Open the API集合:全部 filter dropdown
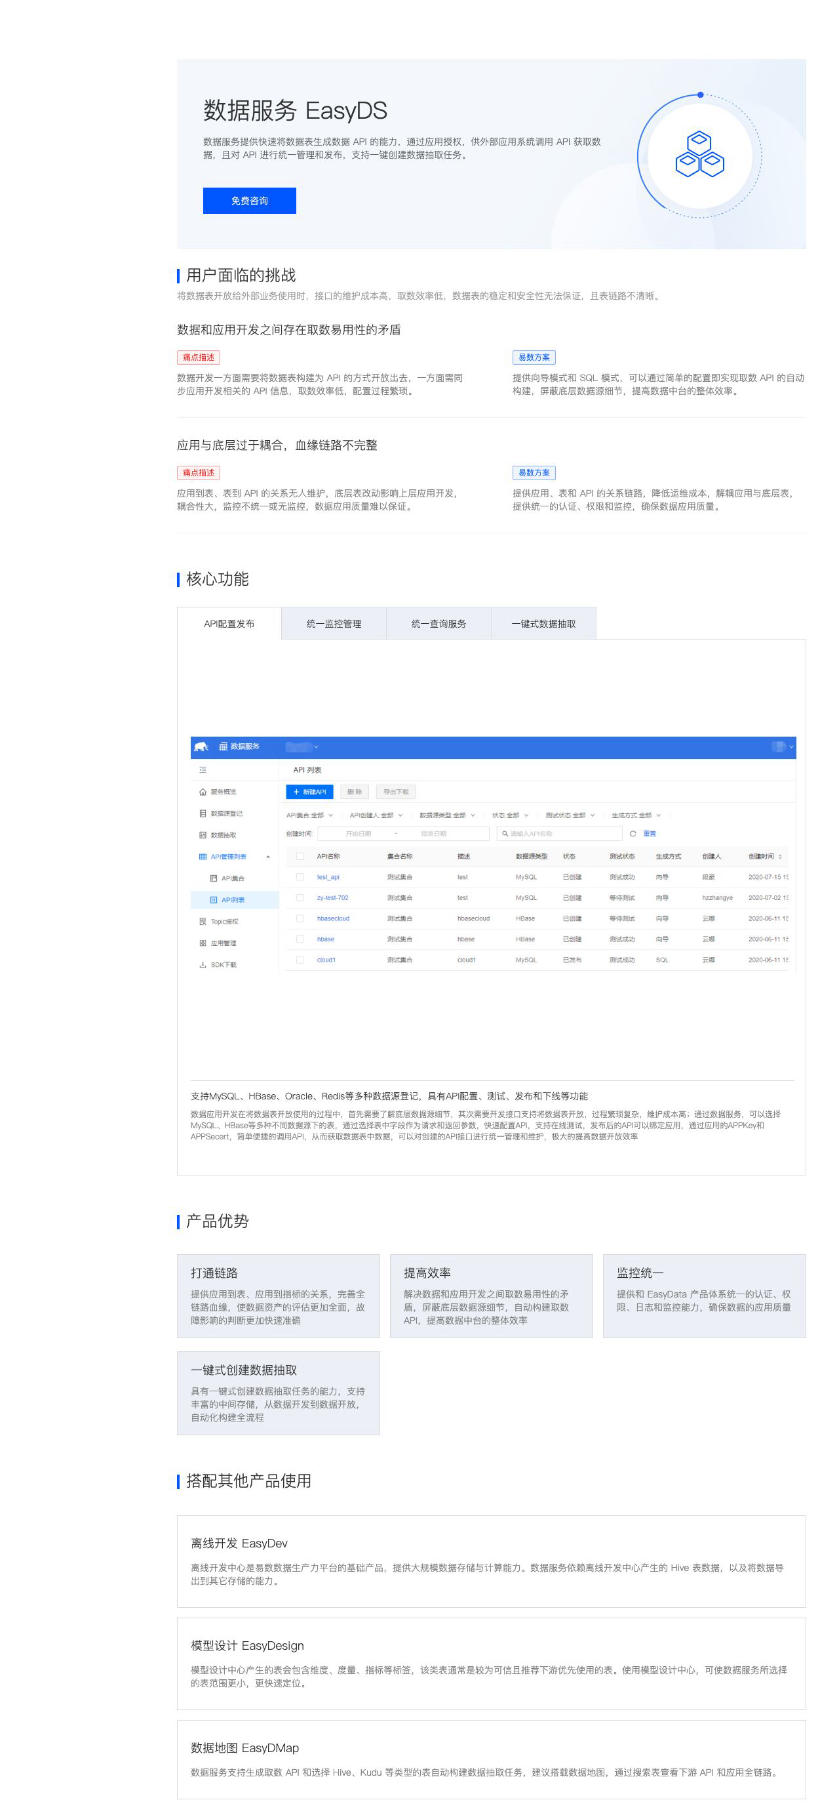 point(309,815)
